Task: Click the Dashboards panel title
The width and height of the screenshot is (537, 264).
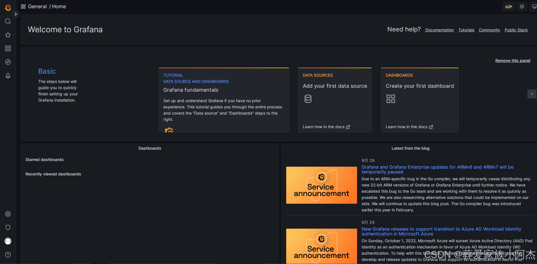Action: 150,148
